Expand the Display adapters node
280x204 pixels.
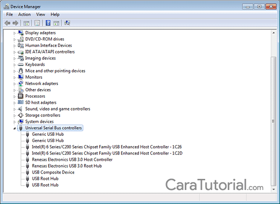(14, 33)
